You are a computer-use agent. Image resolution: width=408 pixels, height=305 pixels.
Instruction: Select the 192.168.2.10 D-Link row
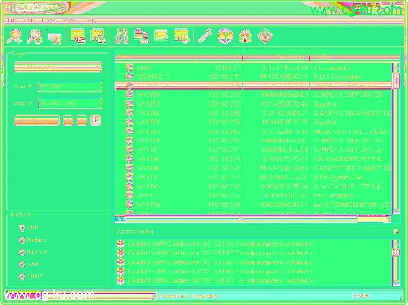tap(253, 76)
